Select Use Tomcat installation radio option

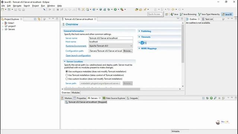coord(67,75)
